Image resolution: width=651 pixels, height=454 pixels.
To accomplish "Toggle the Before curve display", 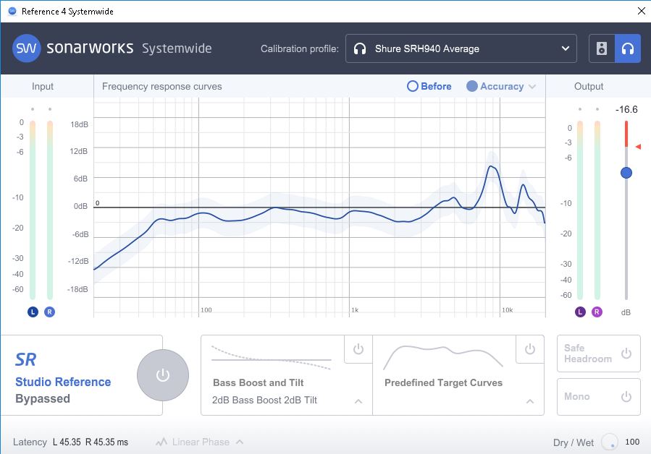I will [x=429, y=86].
